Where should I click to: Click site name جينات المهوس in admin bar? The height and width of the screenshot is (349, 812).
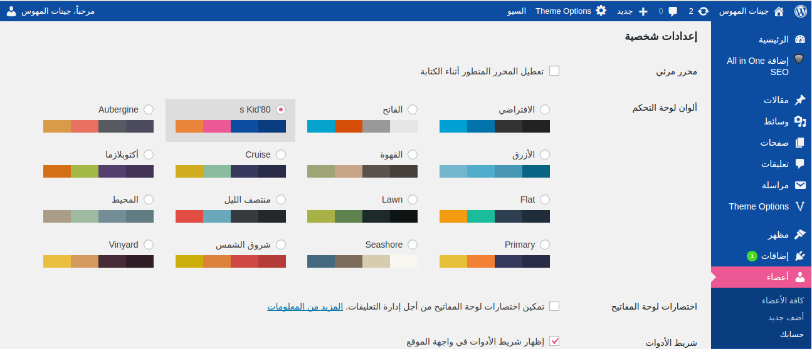(744, 11)
